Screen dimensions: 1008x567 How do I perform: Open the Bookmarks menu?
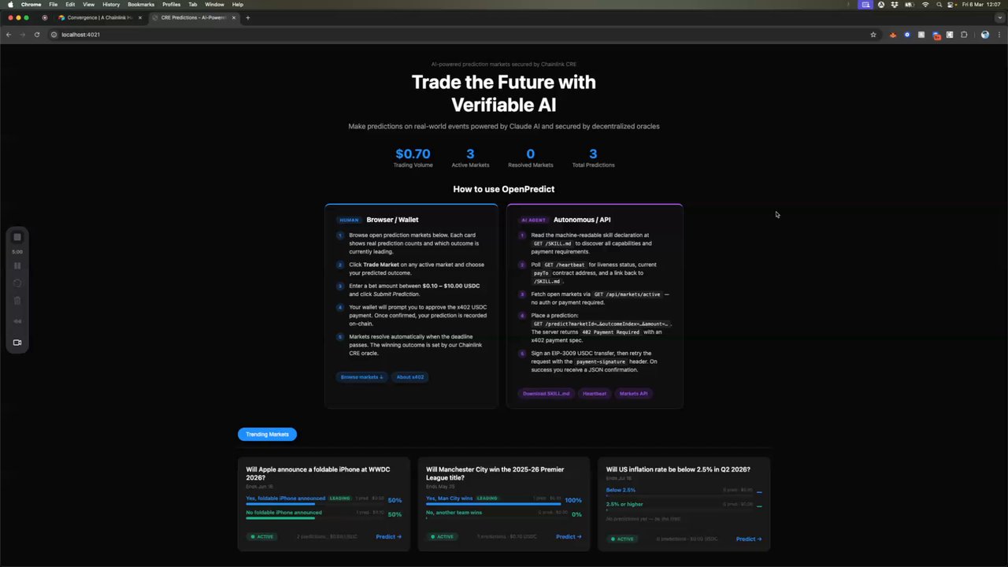point(141,5)
